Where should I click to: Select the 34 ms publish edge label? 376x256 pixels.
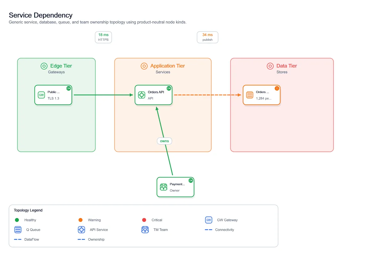(207, 37)
